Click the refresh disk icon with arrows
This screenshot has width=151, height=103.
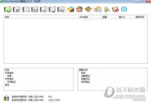coord(35,9)
